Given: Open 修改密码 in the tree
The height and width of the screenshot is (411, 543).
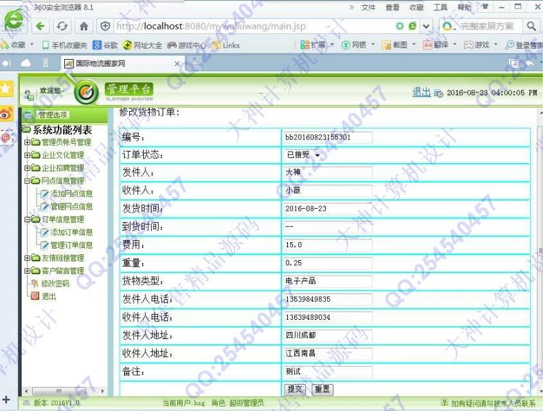Looking at the screenshot, I should click(55, 284).
